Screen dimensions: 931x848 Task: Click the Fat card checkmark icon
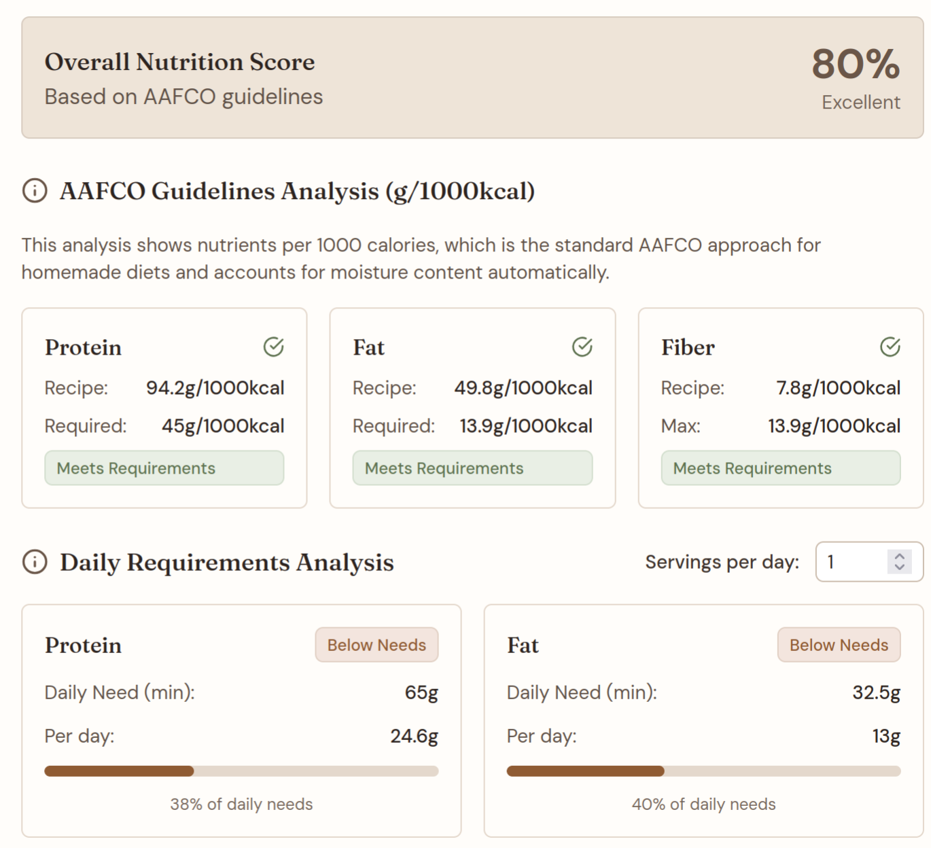582,347
